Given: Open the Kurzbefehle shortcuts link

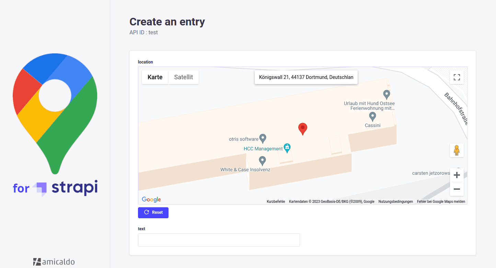Looking at the screenshot, I should coord(276,202).
